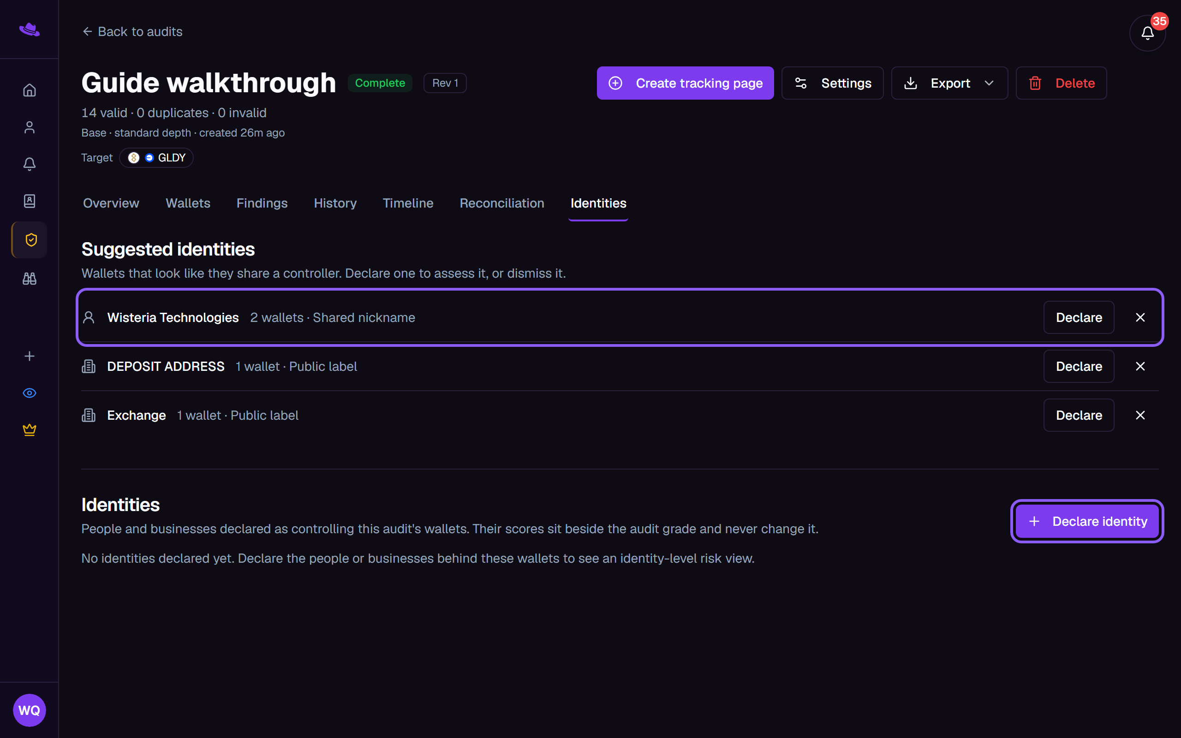Image resolution: width=1181 pixels, height=738 pixels.
Task: Click the Complete status badge
Action: (380, 83)
